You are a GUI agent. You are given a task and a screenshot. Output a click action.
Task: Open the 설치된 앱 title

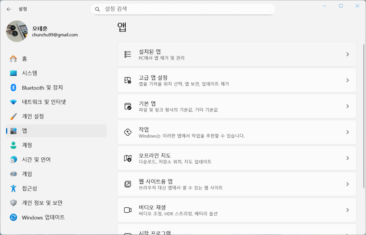click(150, 52)
